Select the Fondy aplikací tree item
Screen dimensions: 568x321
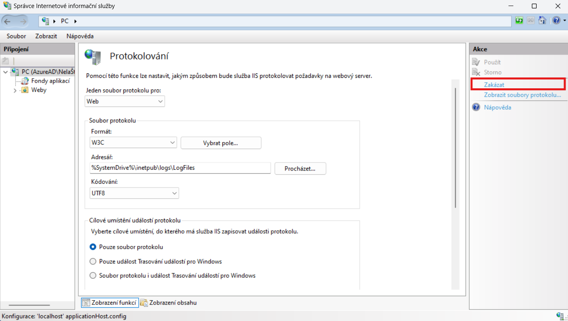point(50,81)
